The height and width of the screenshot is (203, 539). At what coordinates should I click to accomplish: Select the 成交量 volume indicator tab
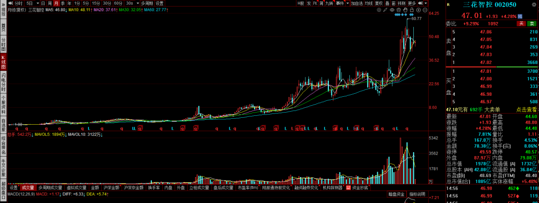click(x=28, y=188)
